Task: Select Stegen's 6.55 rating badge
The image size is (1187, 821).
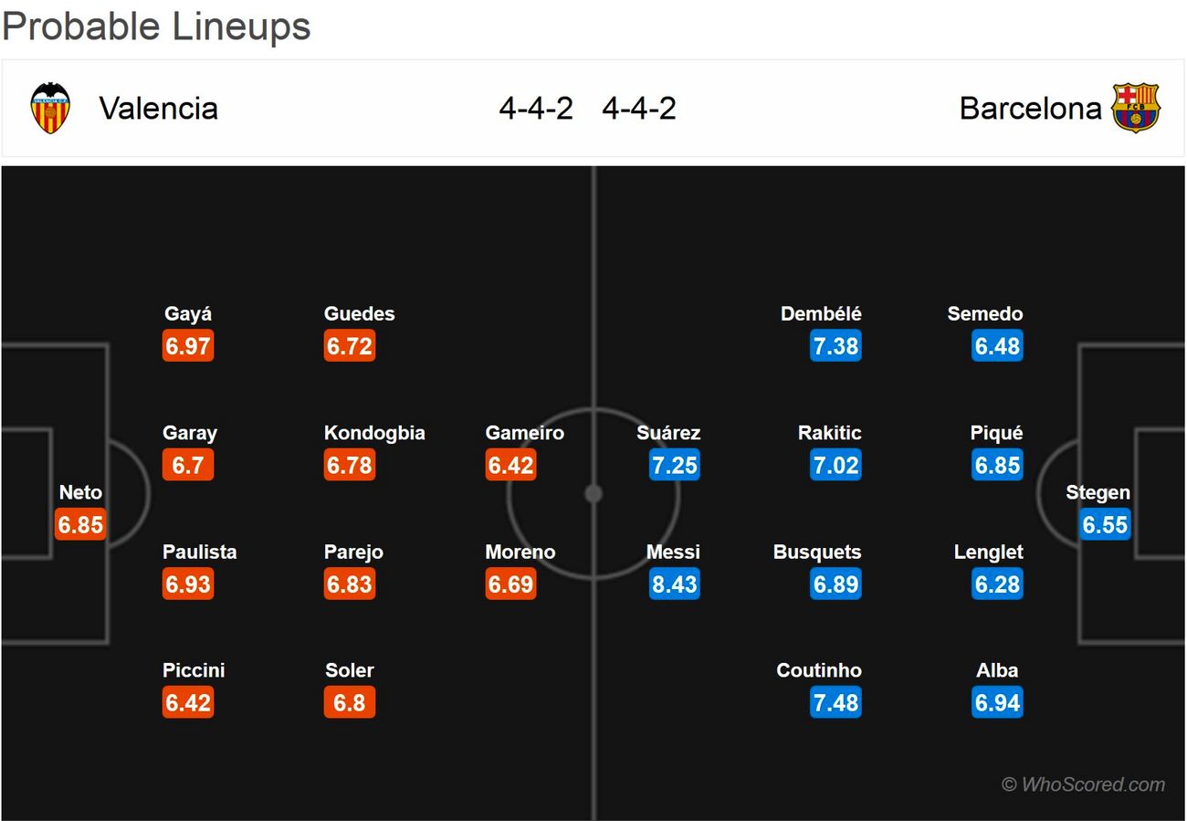Action: point(1105,525)
